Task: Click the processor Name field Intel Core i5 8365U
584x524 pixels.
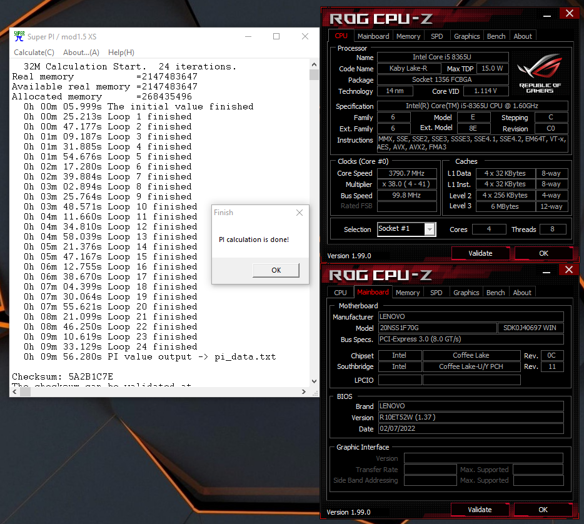Action: (x=443, y=57)
